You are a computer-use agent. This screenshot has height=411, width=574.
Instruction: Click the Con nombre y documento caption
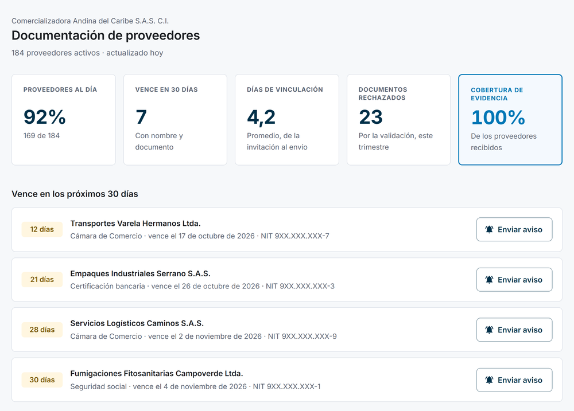pyautogui.click(x=159, y=141)
